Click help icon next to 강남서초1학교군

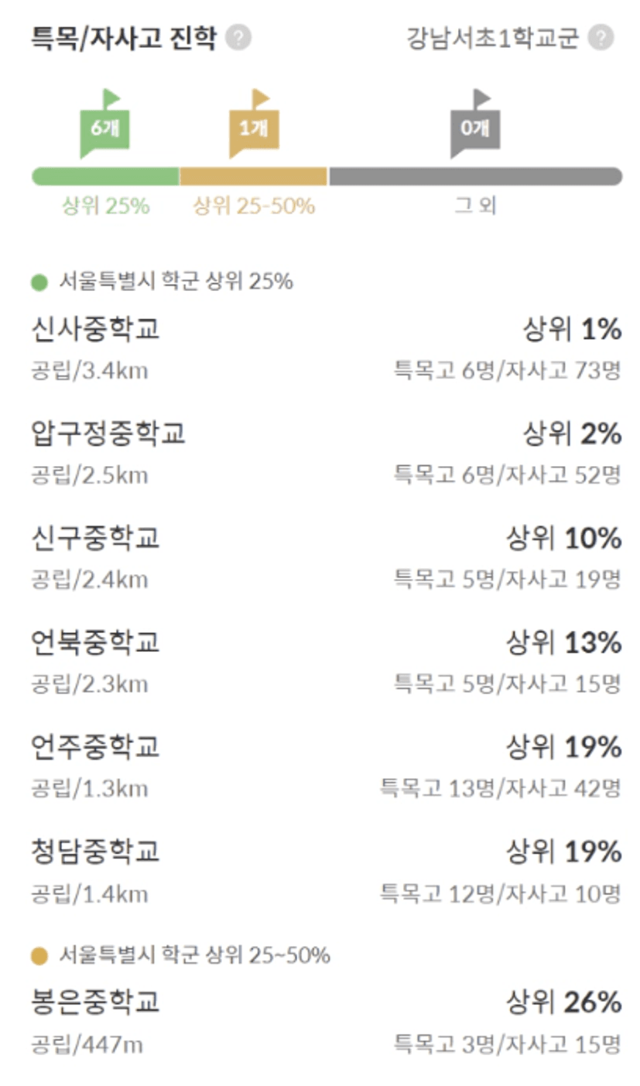[x=601, y=38]
